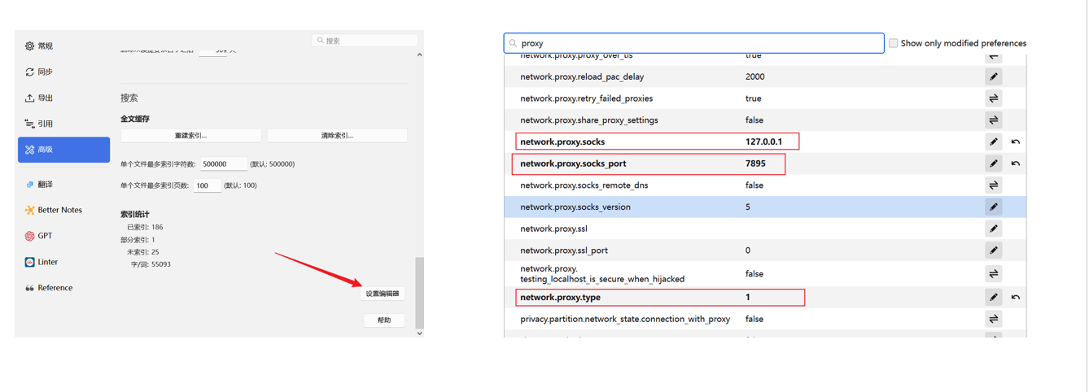Open the Better Notes settings pane
The height and width of the screenshot is (392, 1089).
(x=59, y=210)
